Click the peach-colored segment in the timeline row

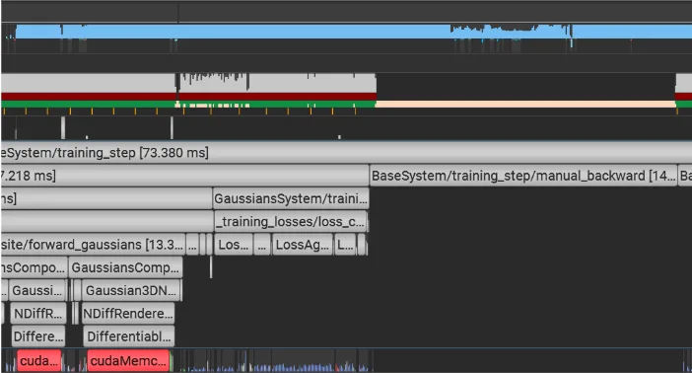click(525, 105)
